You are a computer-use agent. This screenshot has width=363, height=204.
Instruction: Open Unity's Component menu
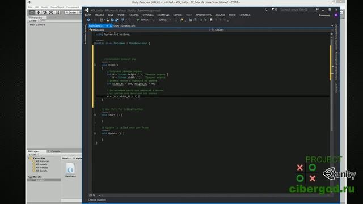(x=73, y=7)
